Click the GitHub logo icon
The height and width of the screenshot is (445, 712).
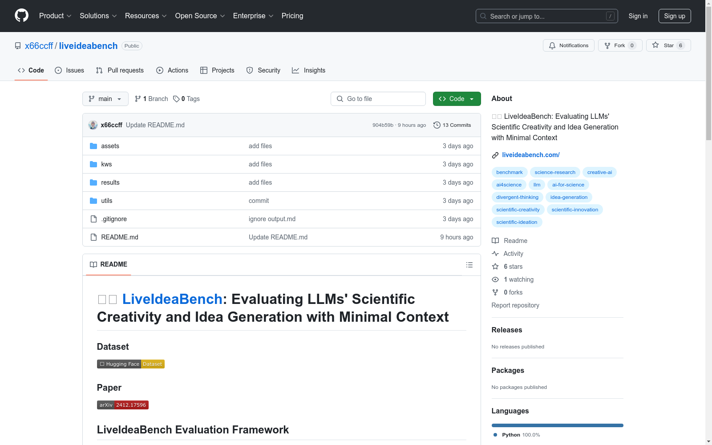(21, 16)
